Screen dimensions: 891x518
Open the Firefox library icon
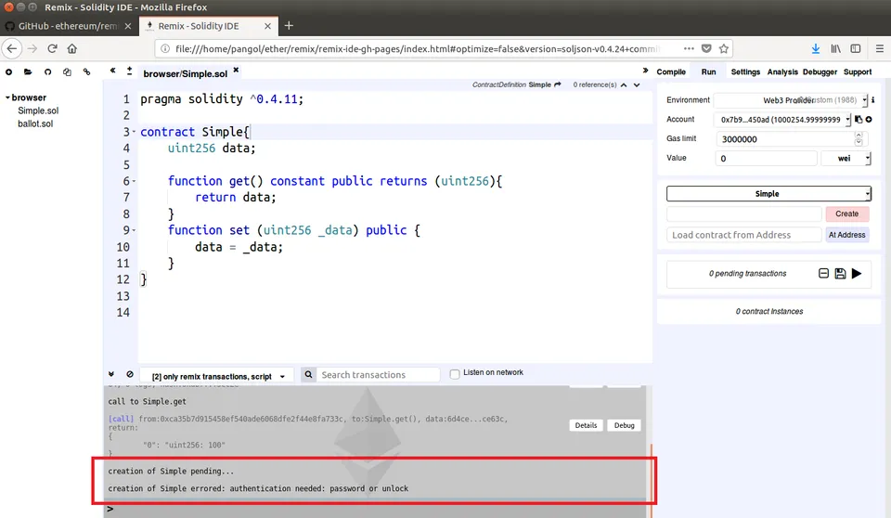point(835,49)
